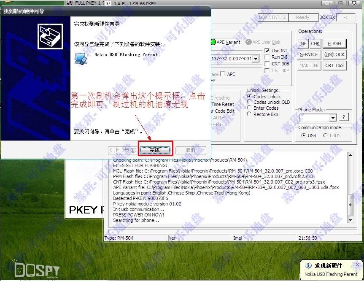Click the 'Nokia USB Flashing Parent' balloon text
Screen dimensions: 364x281
[x=331, y=274]
